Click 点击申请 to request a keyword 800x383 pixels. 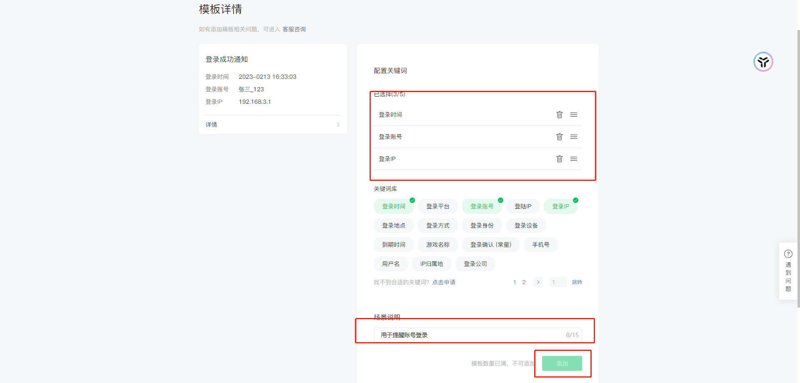444,282
